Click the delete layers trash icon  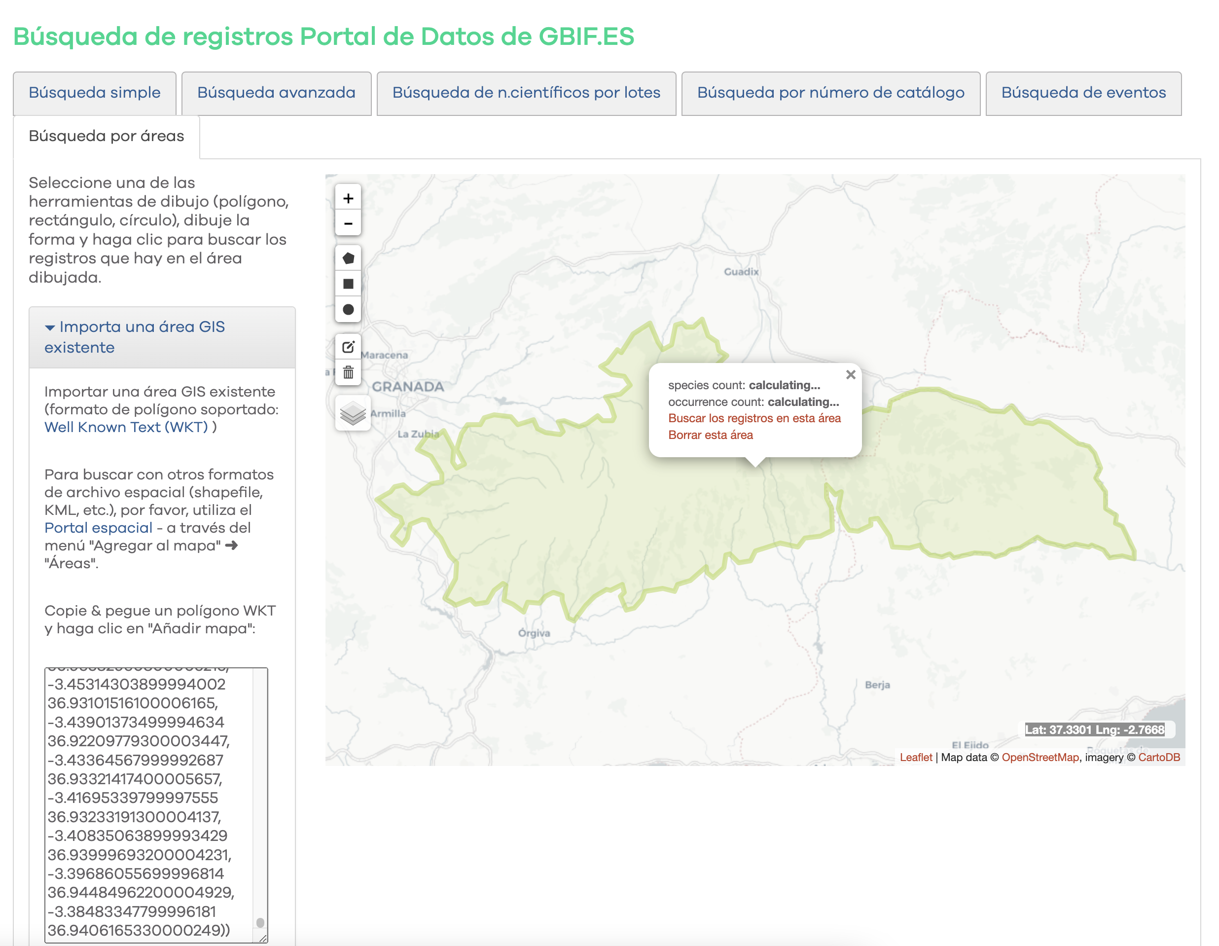coord(348,372)
